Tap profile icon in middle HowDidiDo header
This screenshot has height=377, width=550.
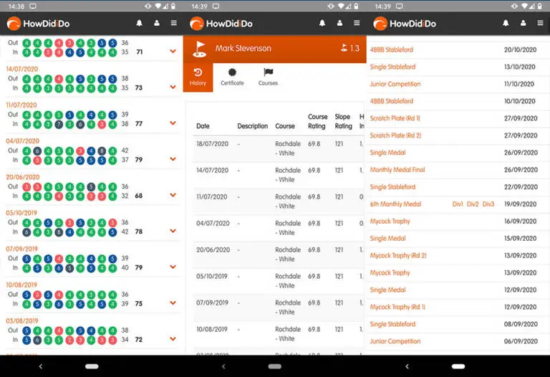(x=340, y=23)
